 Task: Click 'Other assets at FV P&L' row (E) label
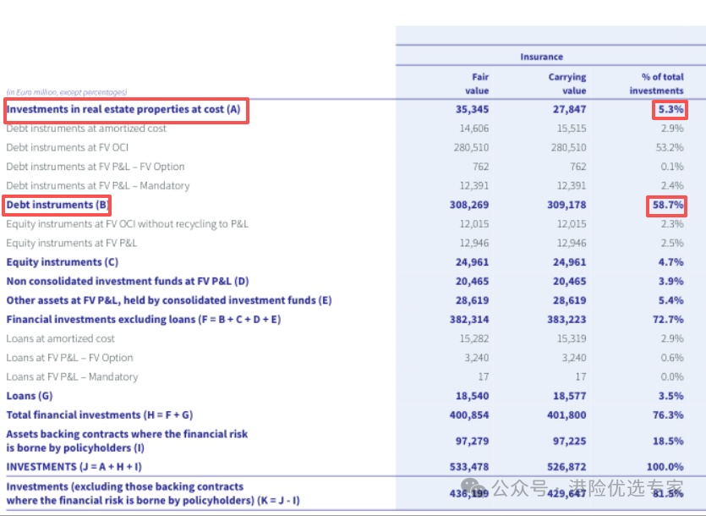(169, 300)
